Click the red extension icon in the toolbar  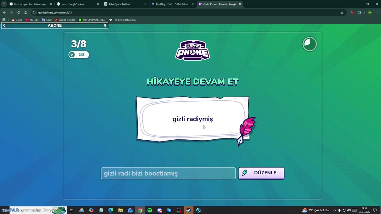(x=352, y=12)
